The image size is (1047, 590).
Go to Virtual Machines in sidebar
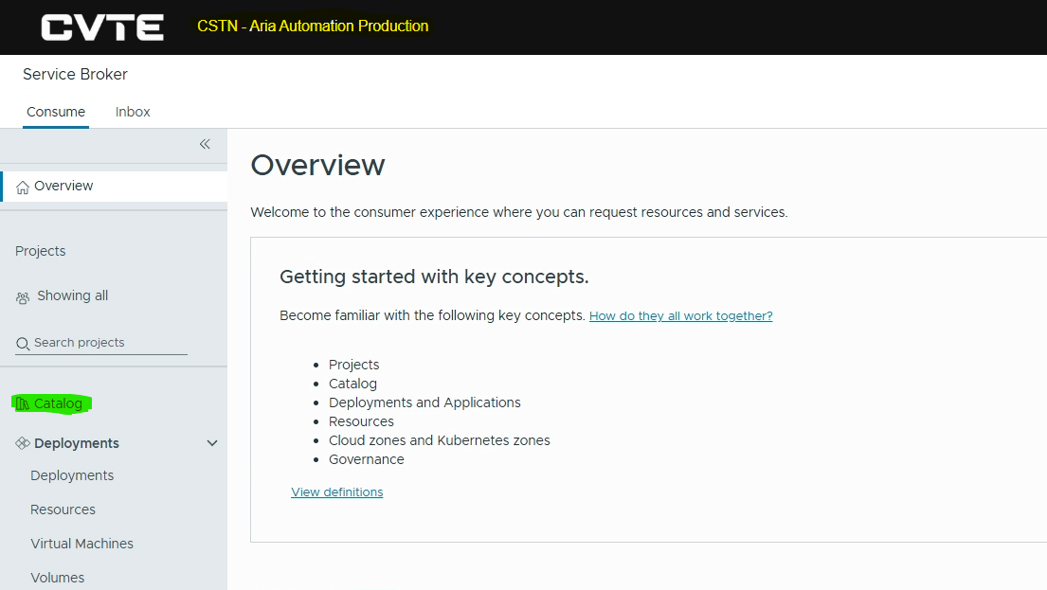pyautogui.click(x=82, y=544)
